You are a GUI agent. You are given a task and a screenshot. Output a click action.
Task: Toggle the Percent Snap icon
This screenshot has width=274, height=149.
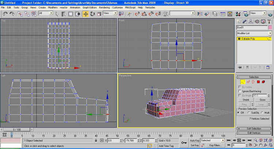coord(151,14)
